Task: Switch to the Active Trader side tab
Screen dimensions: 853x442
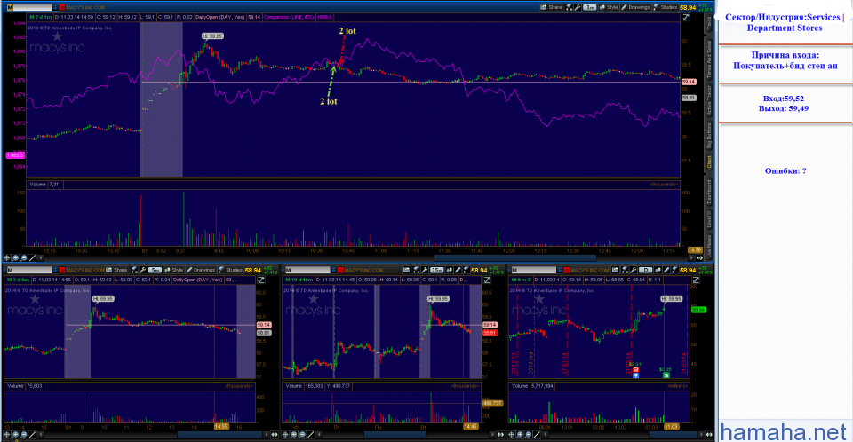Action: point(709,100)
